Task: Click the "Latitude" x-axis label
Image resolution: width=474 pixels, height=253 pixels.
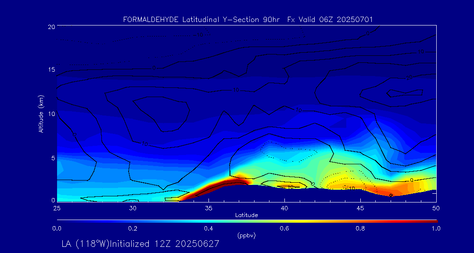Action: 246,215
